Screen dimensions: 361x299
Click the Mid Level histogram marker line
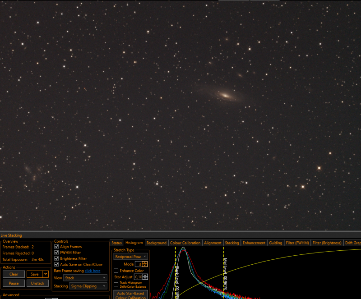(223, 273)
